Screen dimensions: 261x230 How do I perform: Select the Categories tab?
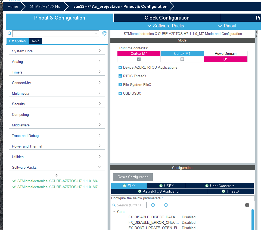17,41
